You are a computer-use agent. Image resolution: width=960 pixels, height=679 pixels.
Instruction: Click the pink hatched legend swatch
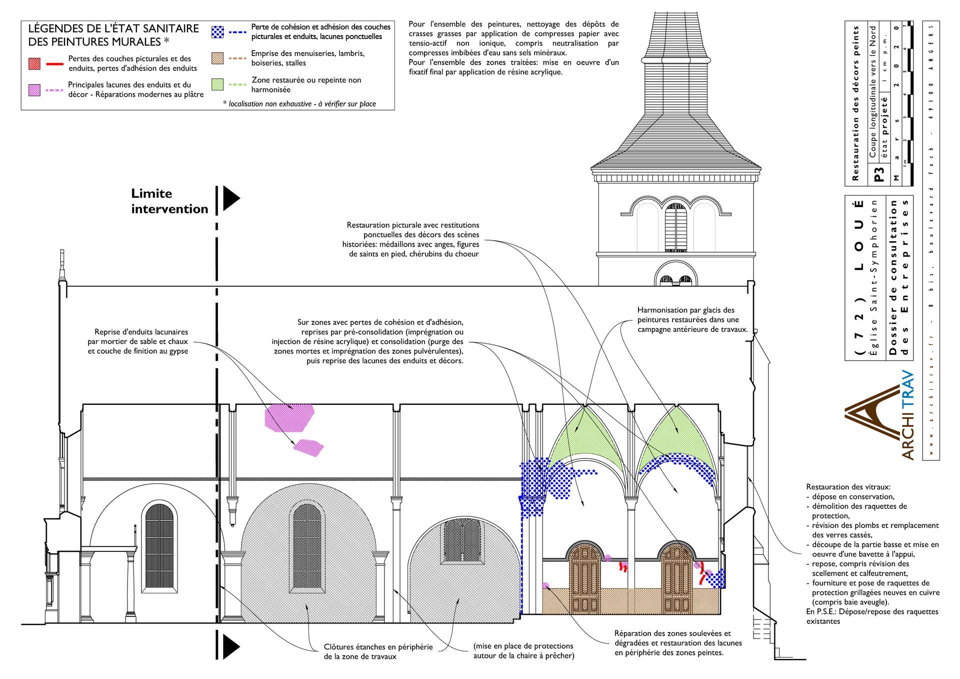34,90
